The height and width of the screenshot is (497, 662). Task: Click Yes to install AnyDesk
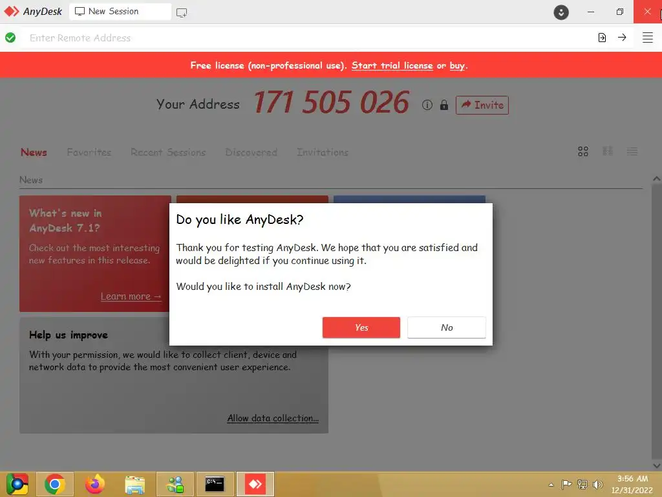[361, 327]
